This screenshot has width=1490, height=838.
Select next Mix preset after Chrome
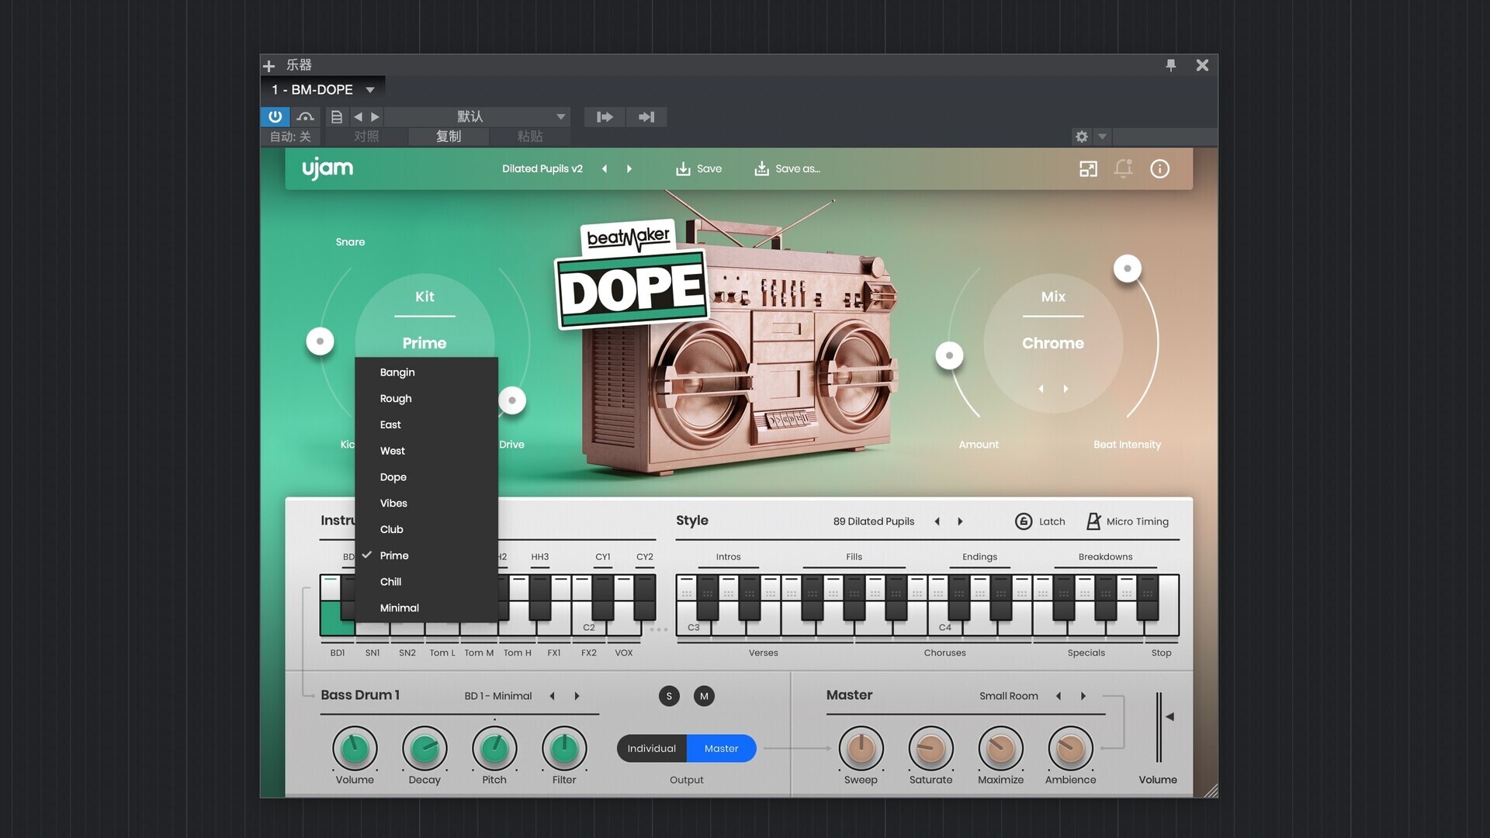click(1066, 389)
